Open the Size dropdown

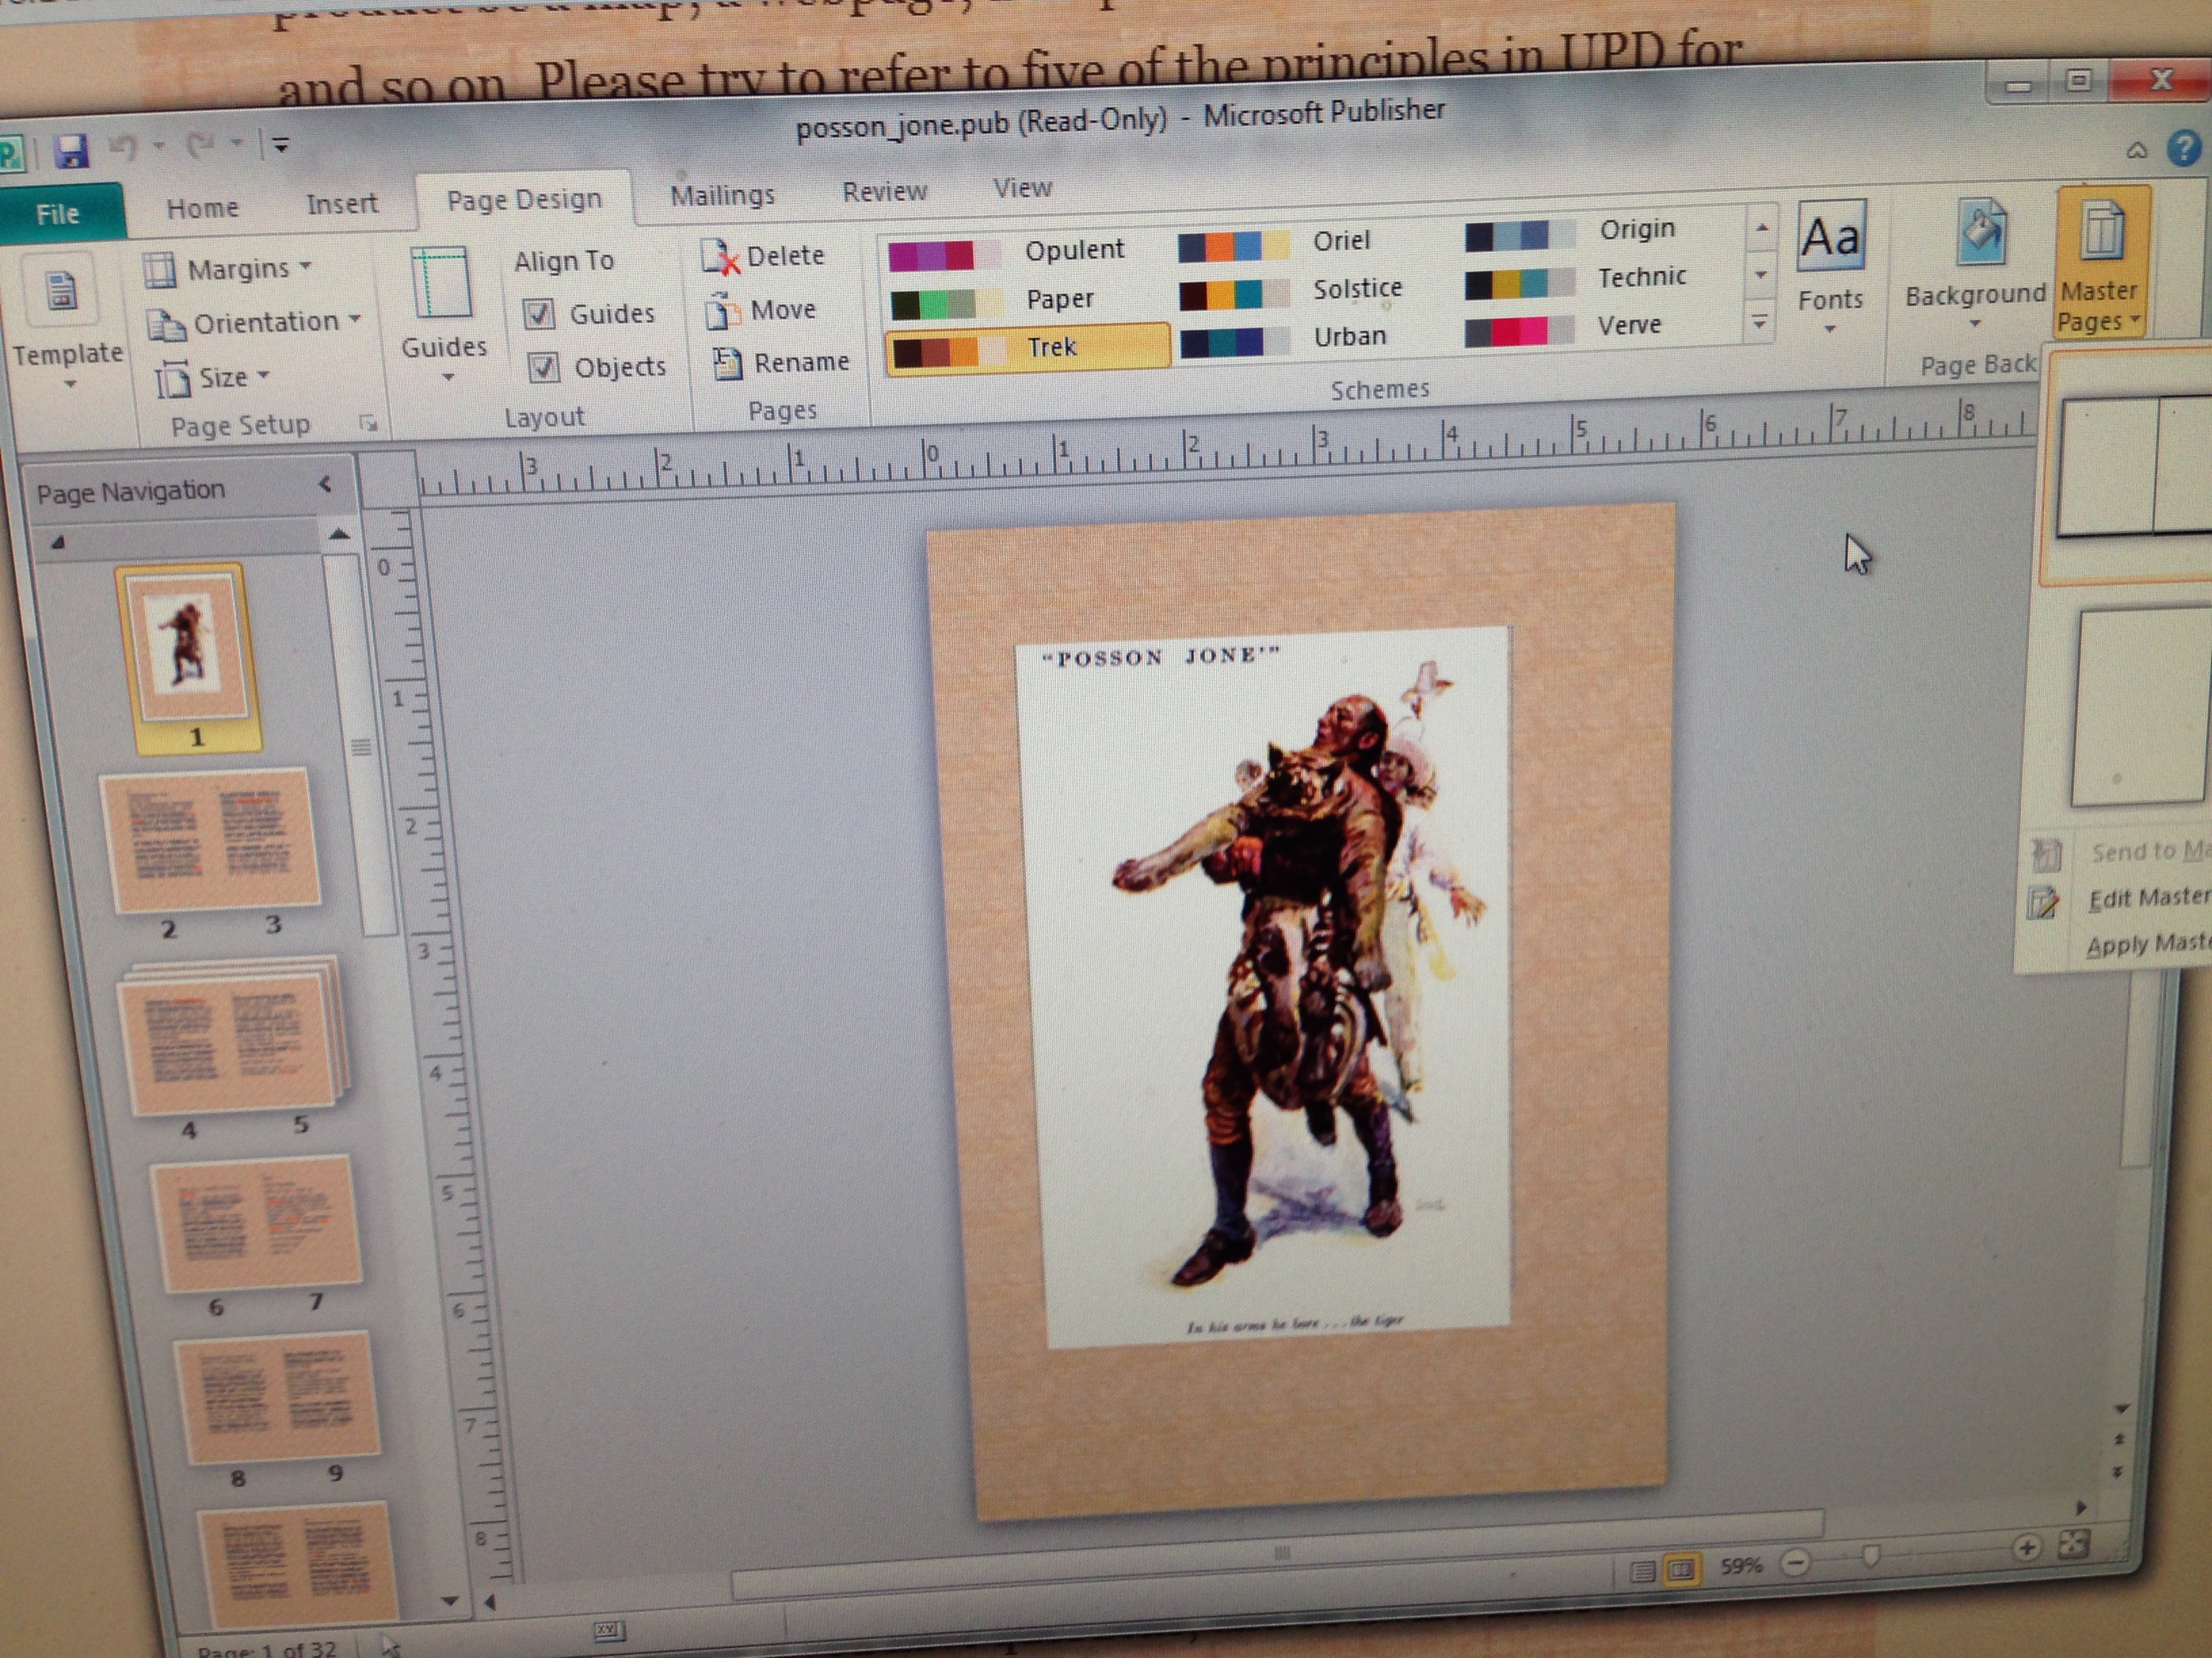pos(213,378)
